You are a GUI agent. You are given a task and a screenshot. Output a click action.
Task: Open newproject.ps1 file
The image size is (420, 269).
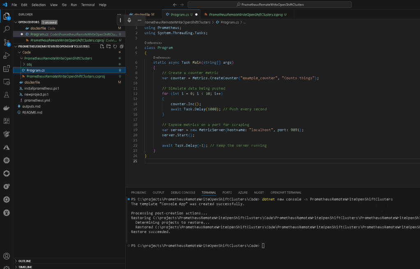[69, 95]
